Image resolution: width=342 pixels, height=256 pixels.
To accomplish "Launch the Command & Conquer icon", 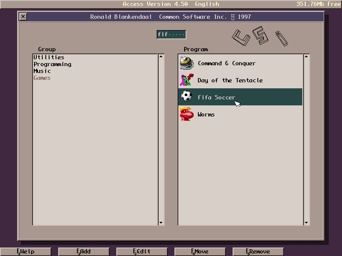I will tap(187, 63).
